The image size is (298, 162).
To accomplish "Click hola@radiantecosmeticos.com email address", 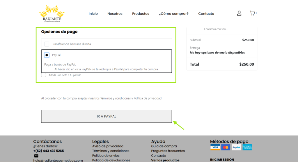I will [x=58, y=160].
